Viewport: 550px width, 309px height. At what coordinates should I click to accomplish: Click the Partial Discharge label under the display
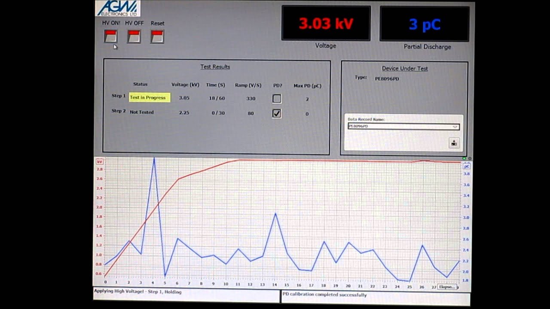click(x=427, y=47)
